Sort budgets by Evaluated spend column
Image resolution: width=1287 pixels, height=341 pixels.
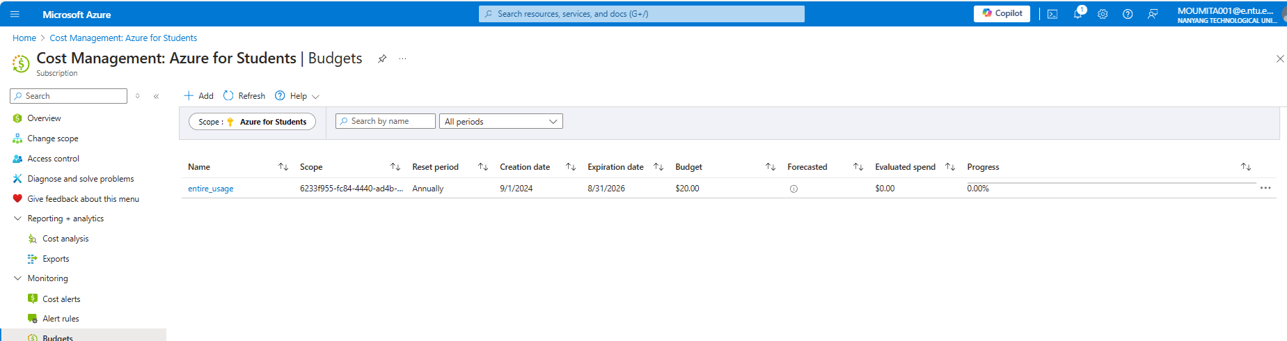coord(950,167)
